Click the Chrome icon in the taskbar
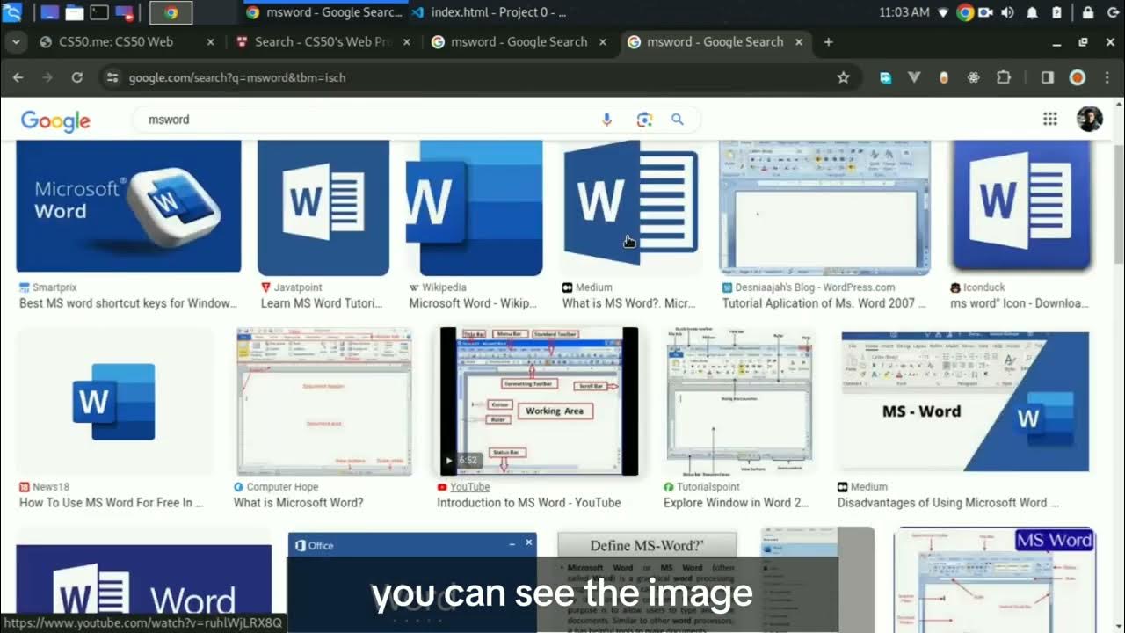This screenshot has width=1125, height=633. (x=171, y=12)
